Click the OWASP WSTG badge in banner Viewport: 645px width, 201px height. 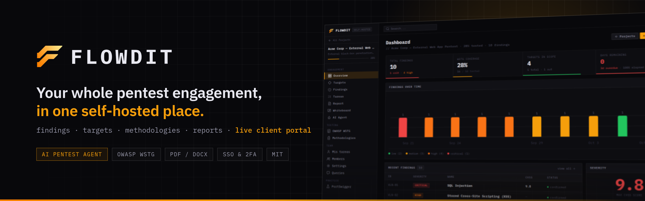(x=136, y=154)
